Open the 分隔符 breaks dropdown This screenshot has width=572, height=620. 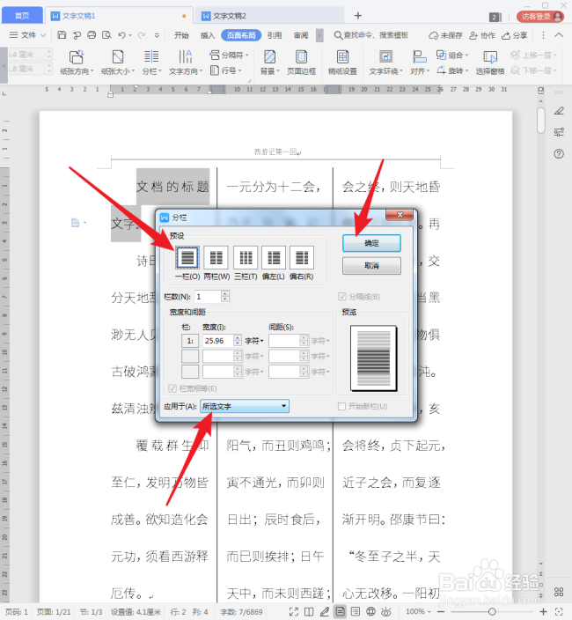[230, 55]
